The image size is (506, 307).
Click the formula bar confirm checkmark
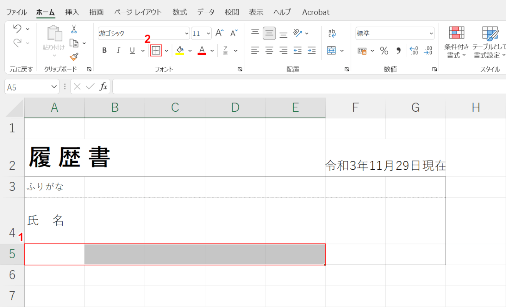pyautogui.click(x=90, y=87)
